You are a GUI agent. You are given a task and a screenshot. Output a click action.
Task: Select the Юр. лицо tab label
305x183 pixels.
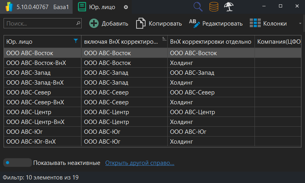[102, 7]
